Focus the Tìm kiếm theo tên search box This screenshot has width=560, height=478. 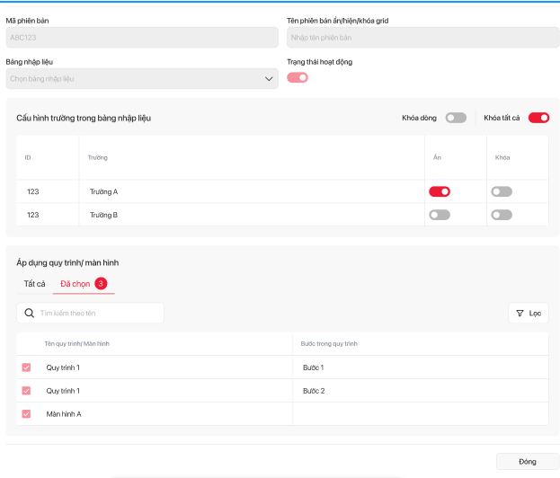99,313
